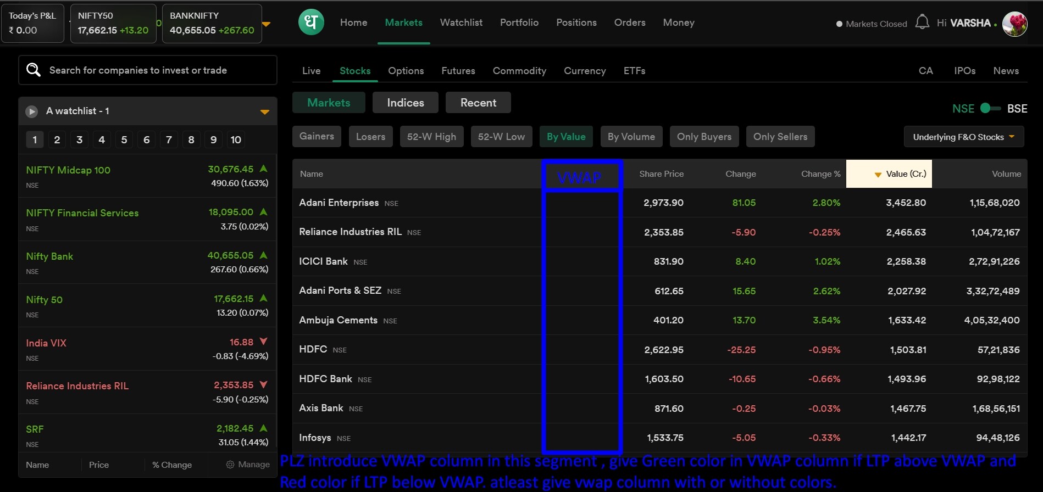1043x492 pixels.
Task: Click the Dhan logo icon
Action: pyautogui.click(x=311, y=23)
